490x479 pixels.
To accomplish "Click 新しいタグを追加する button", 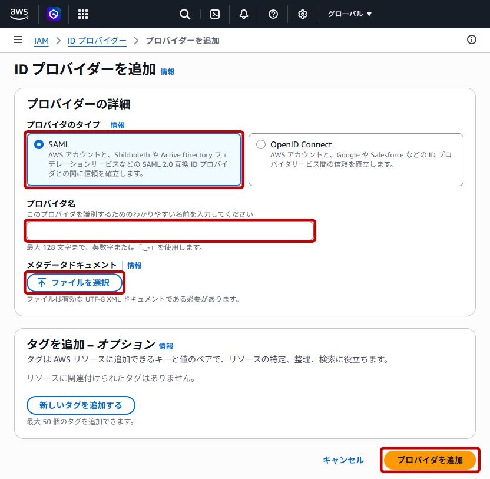I will click(x=81, y=405).
